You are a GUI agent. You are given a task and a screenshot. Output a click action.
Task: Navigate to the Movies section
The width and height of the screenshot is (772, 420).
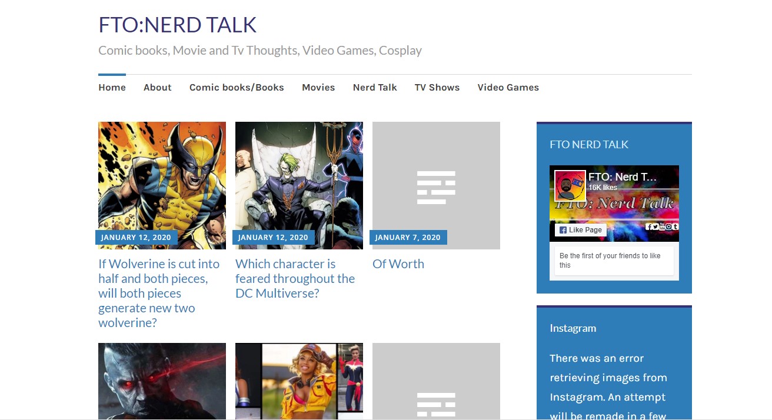point(318,88)
